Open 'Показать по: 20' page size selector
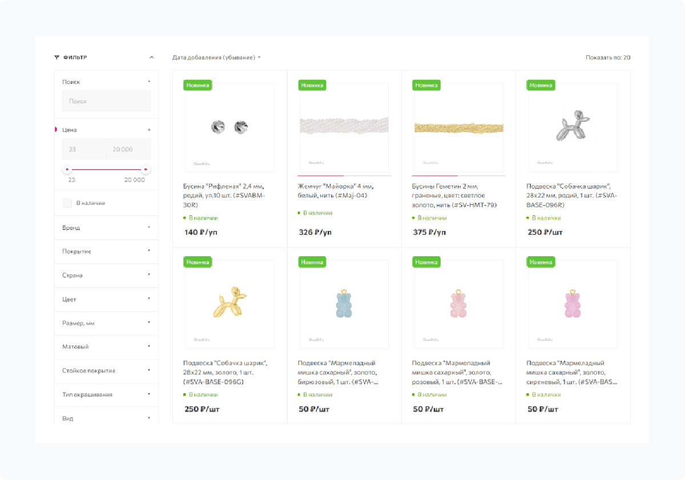Viewport: 685px width, 480px height. (x=608, y=58)
